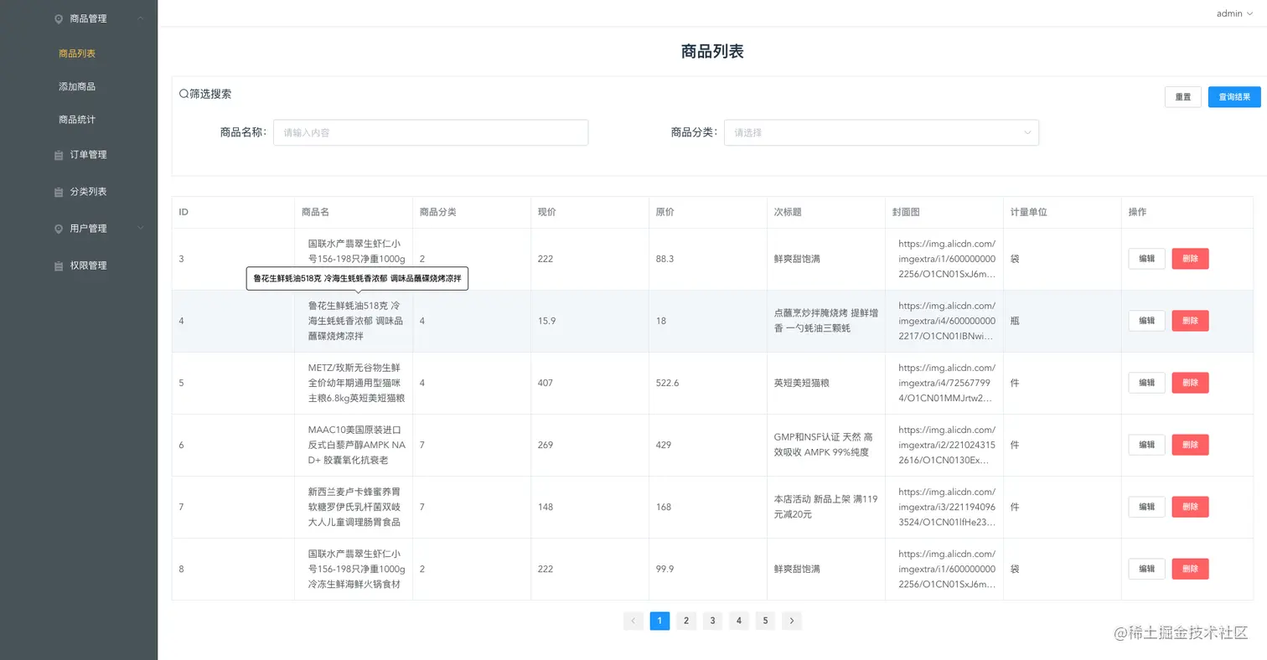Edit the product with ID 8
1267x660 pixels.
click(1146, 569)
